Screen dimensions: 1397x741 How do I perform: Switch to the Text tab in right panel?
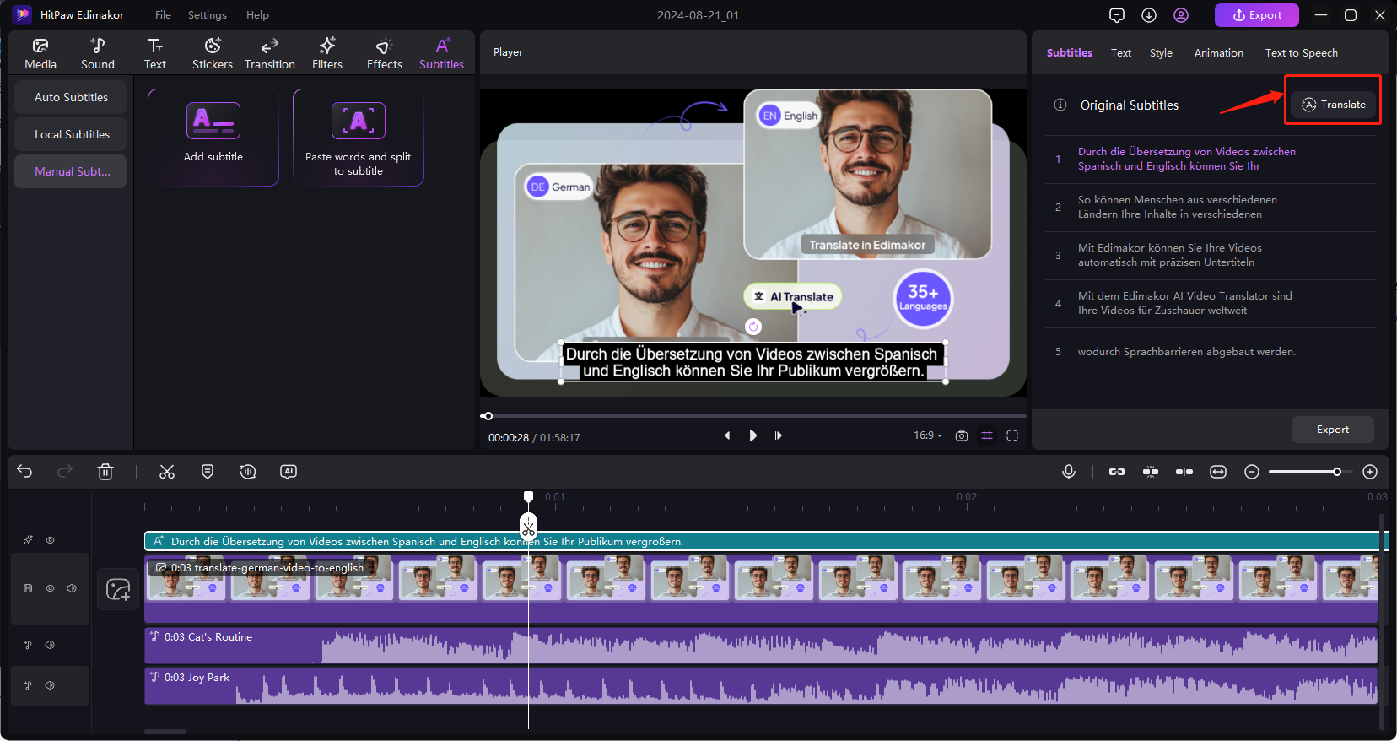click(x=1121, y=52)
